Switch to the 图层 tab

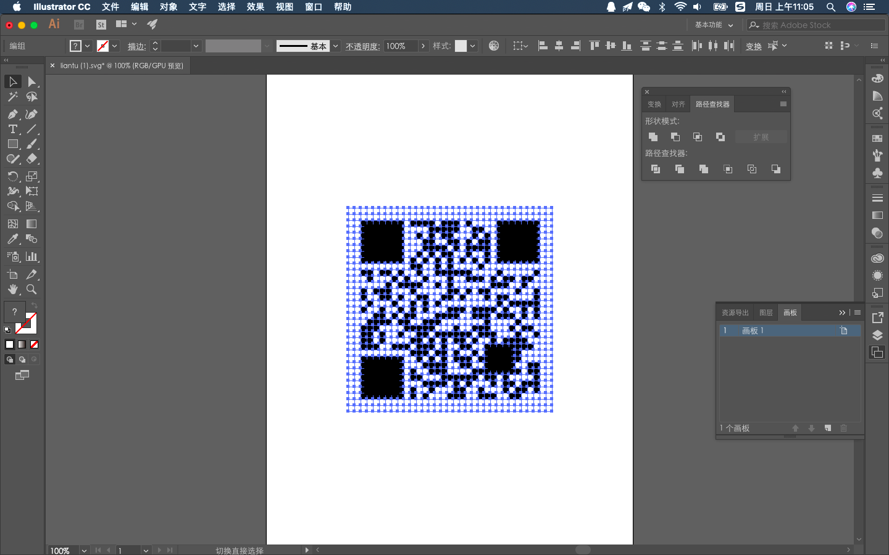coord(766,313)
